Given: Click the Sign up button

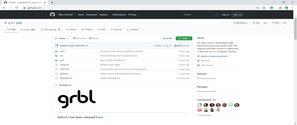Looking at the screenshot, I should pyautogui.click(x=237, y=14).
